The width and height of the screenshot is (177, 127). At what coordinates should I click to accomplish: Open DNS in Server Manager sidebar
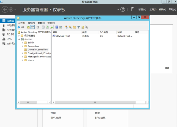point(7,39)
